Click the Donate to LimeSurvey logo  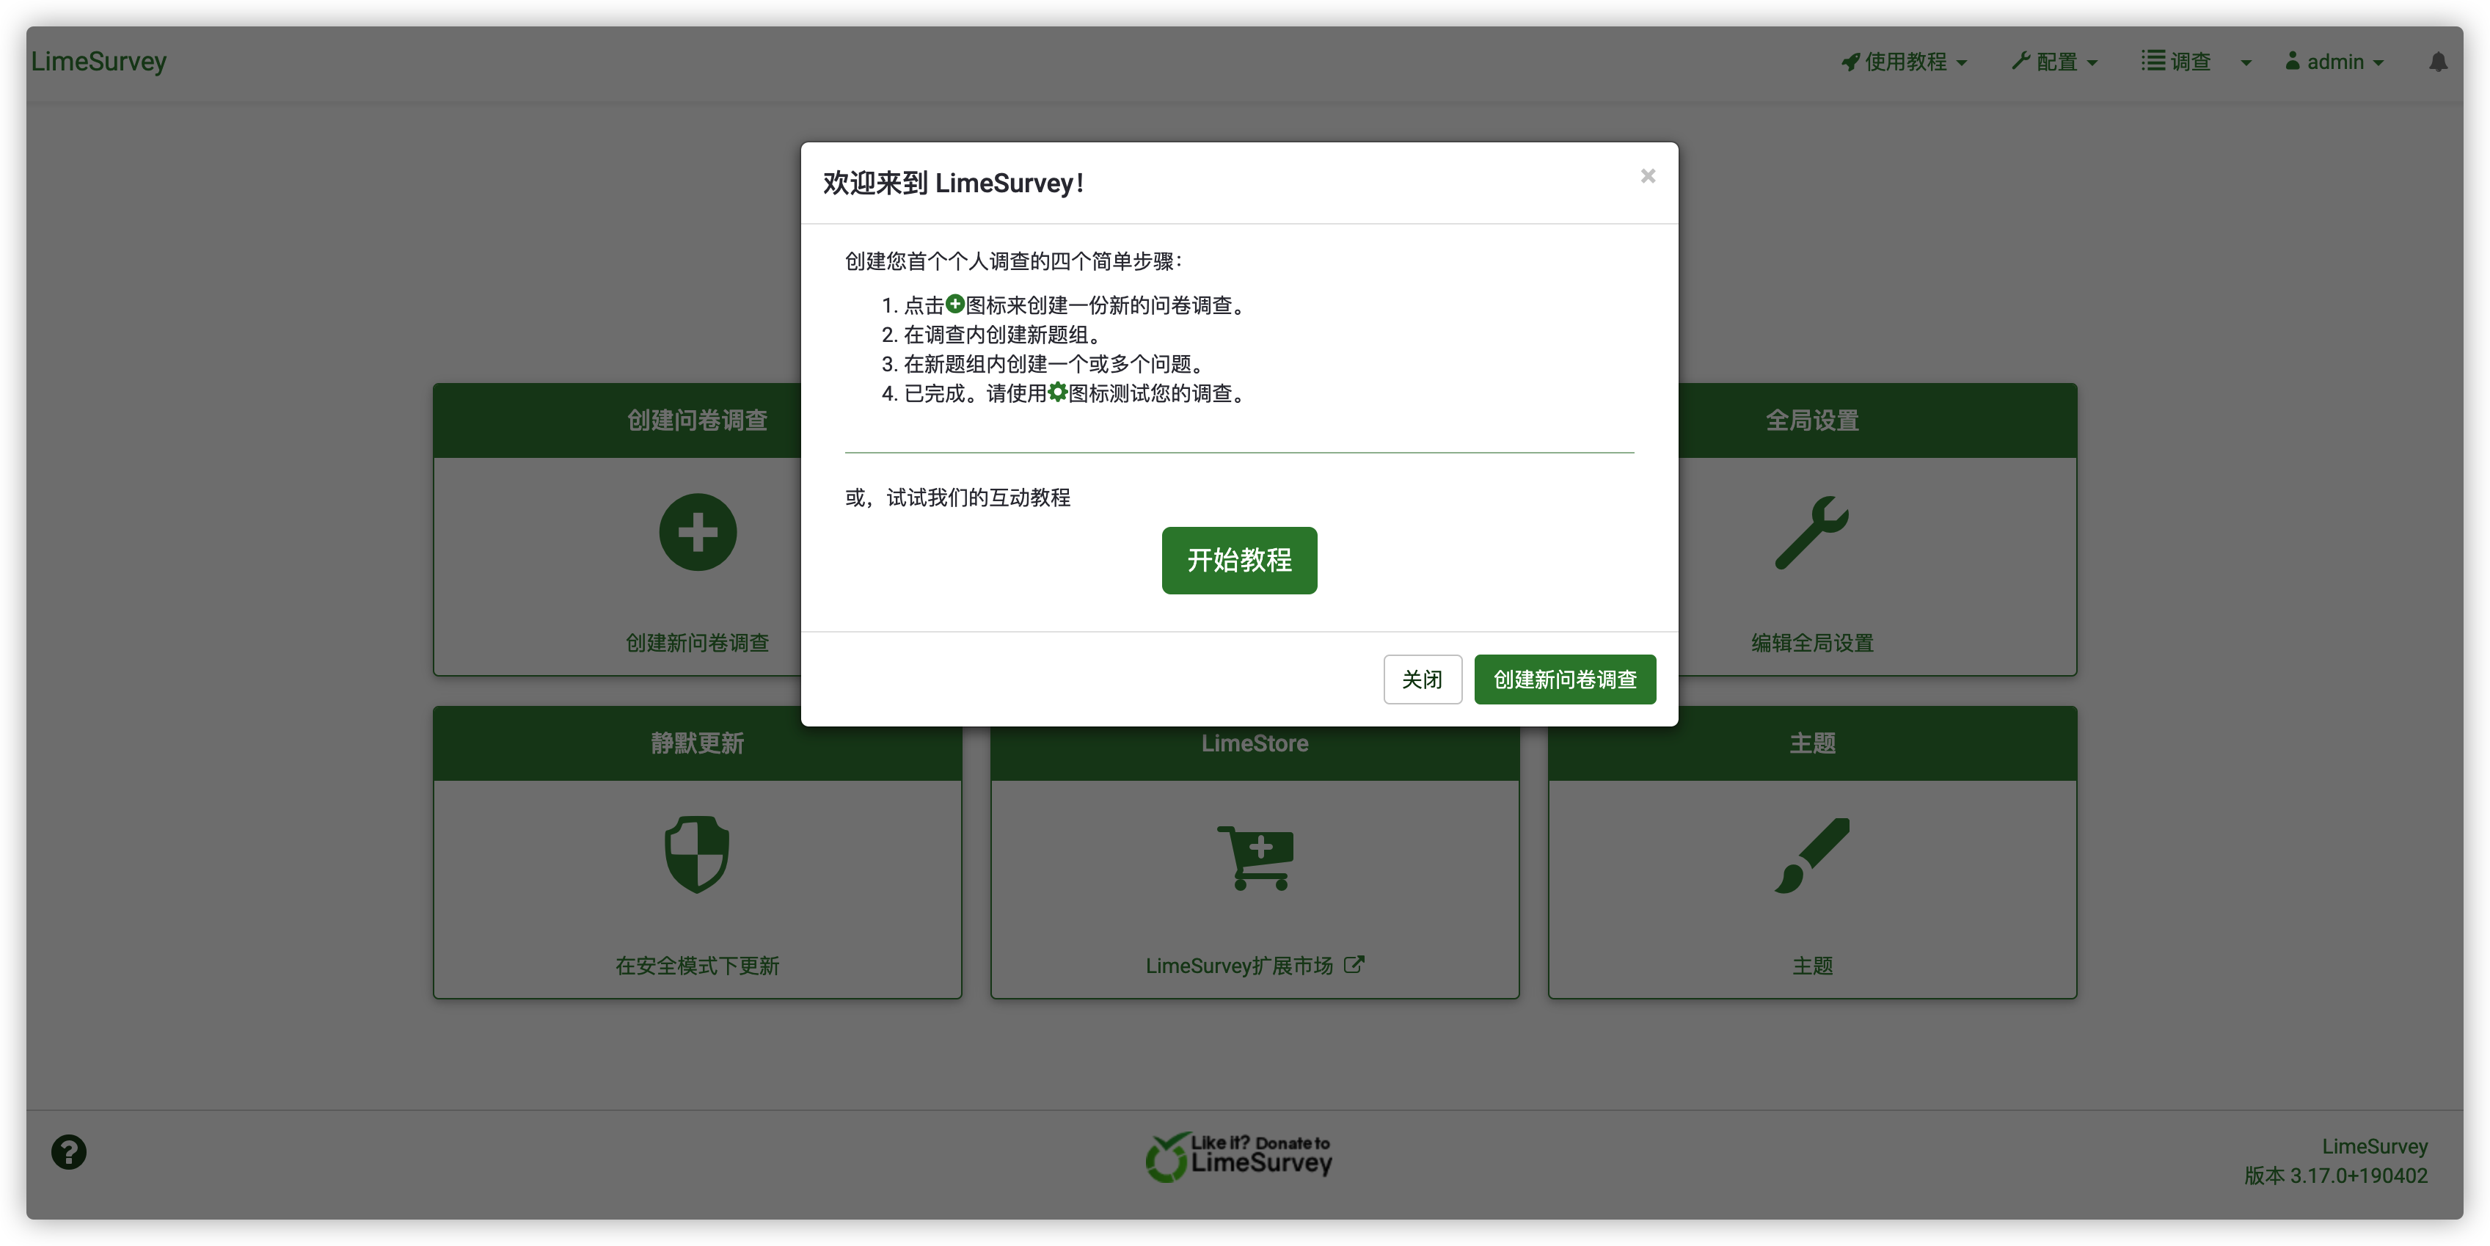pyautogui.click(x=1239, y=1156)
